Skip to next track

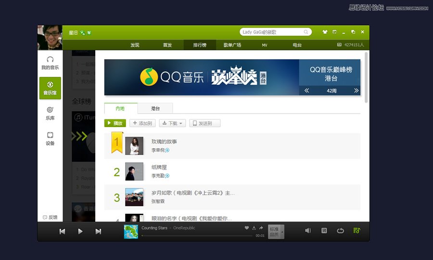(98, 231)
